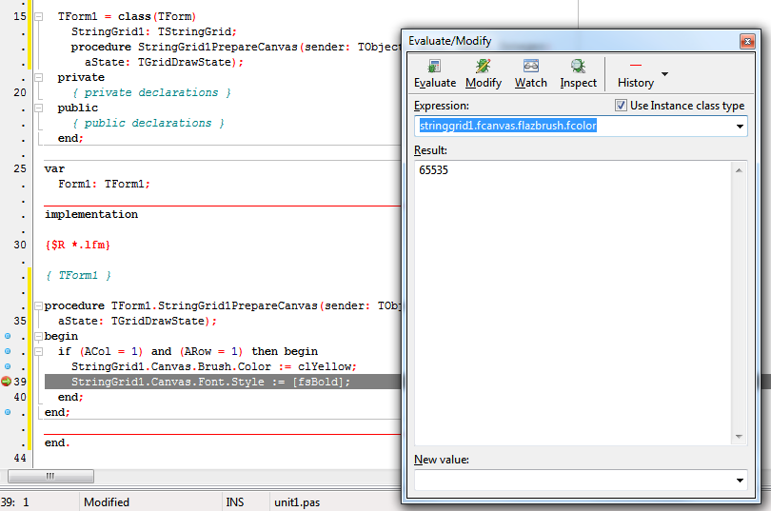
Task: Open the Inspect tool
Action: pyautogui.click(x=578, y=68)
